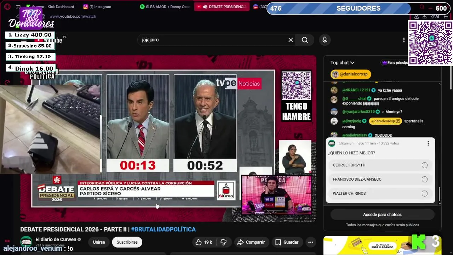Open El diario de Curwen channel name
Viewport: 453px width, 255px height.
[x=56, y=240]
